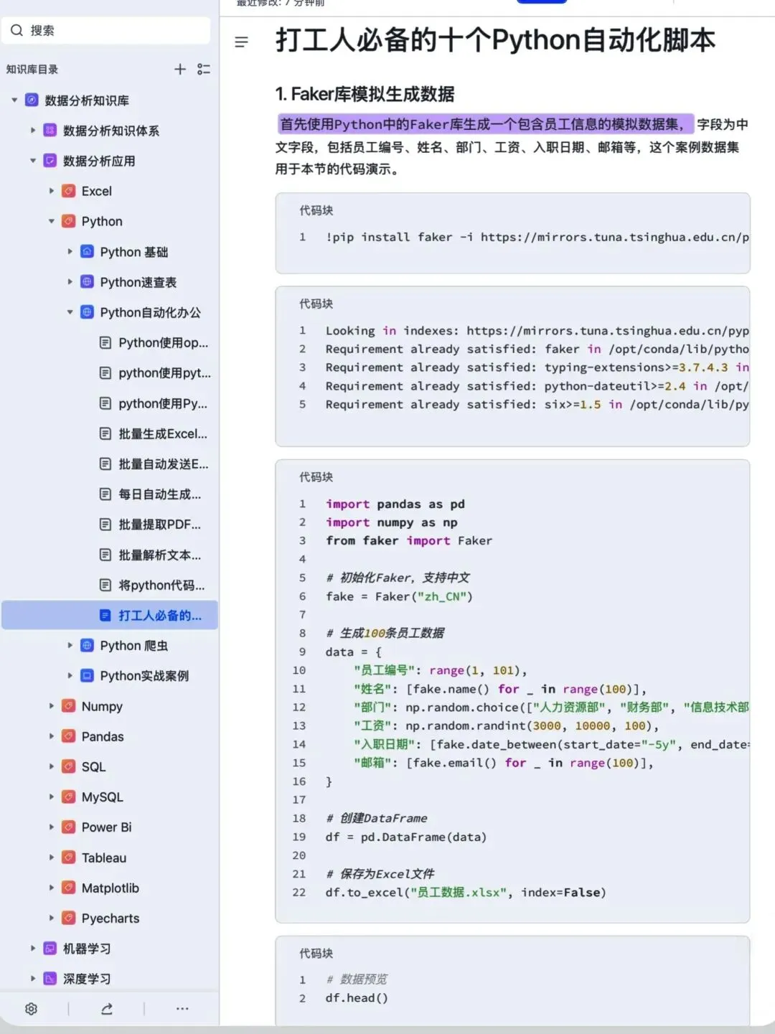The height and width of the screenshot is (1034, 775).
Task: Click the 深度学习 folder icon
Action: pos(50,978)
